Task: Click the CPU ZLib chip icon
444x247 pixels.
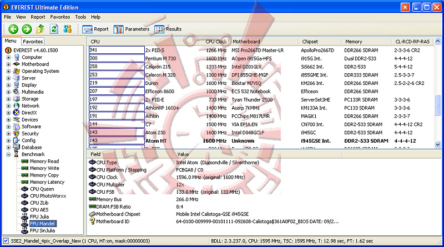Action: coord(25,203)
